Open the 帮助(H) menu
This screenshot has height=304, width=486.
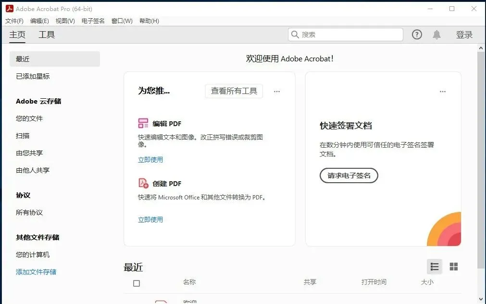[x=149, y=21]
